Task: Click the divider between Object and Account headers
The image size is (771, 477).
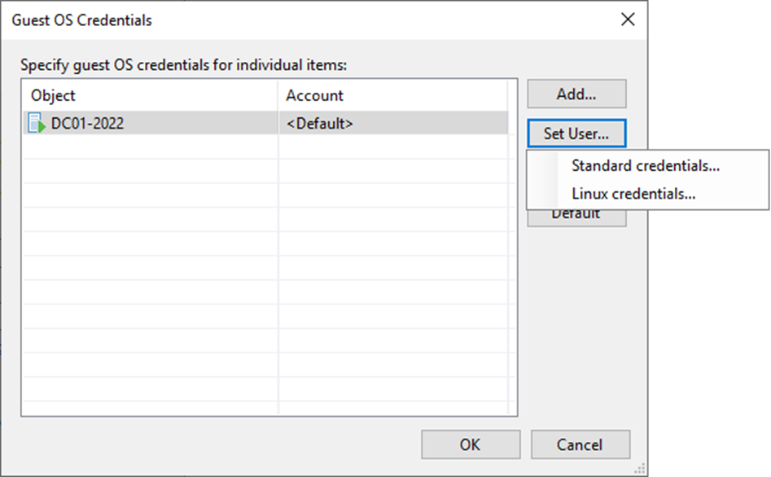Action: [x=278, y=95]
